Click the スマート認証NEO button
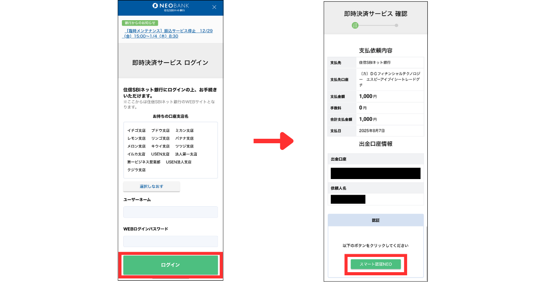The image size is (538, 282). click(x=376, y=265)
